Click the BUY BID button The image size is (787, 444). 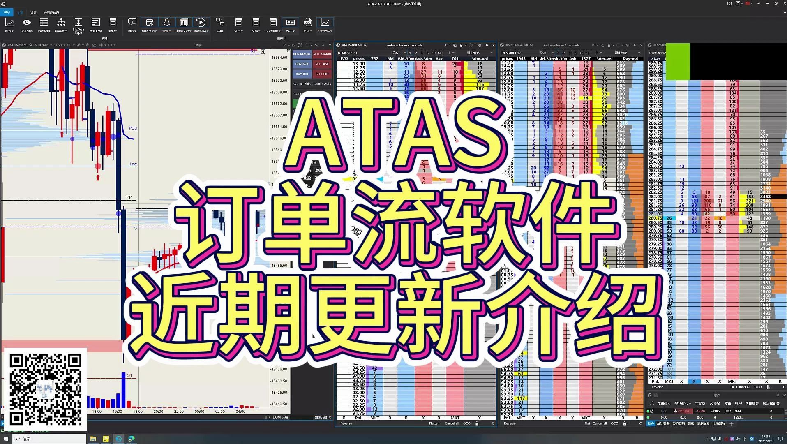pyautogui.click(x=302, y=74)
